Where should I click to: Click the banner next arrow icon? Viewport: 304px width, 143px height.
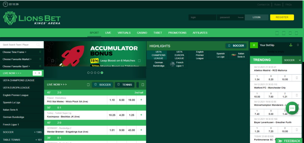tap(139, 61)
